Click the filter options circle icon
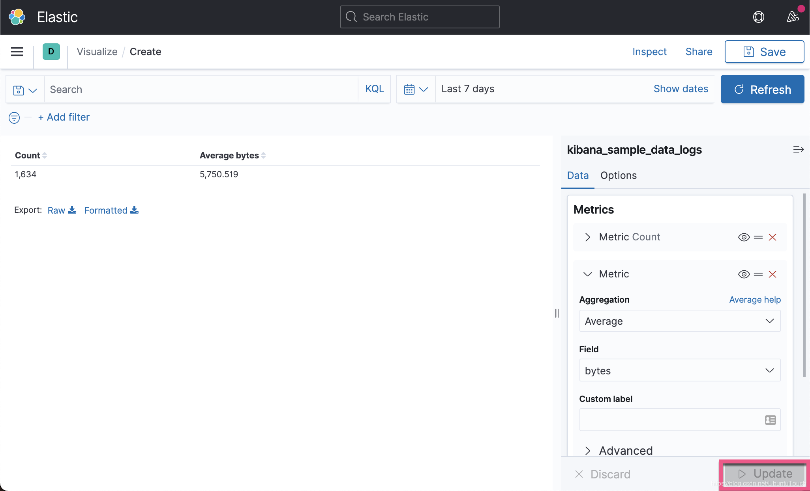Viewport: 810px width, 491px height. pyautogui.click(x=14, y=117)
